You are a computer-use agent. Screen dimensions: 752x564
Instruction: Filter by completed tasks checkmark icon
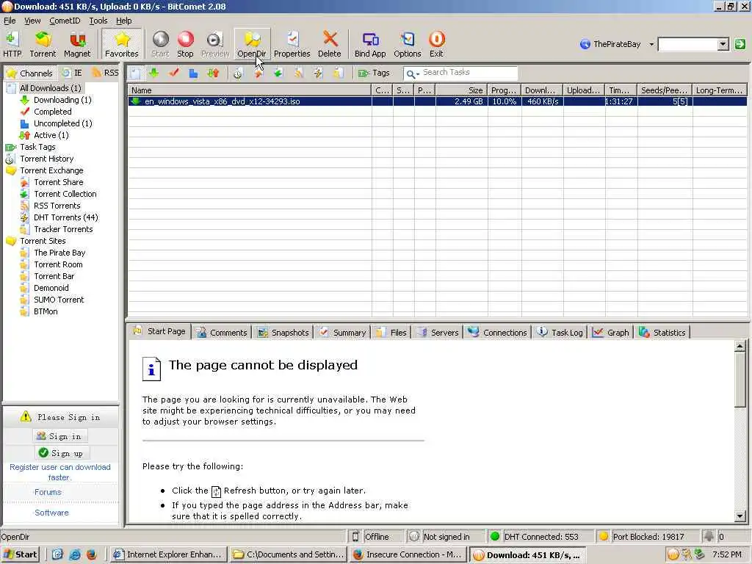click(x=173, y=73)
